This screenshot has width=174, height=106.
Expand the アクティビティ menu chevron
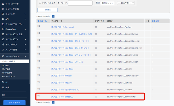coord(25,39)
